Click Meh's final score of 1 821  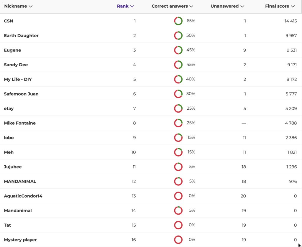point(291,152)
